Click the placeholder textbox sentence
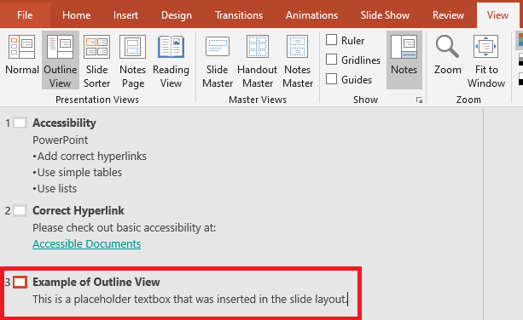This screenshot has width=523, height=320. pos(189,299)
